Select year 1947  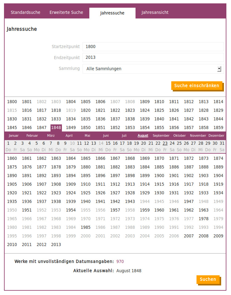189,201
